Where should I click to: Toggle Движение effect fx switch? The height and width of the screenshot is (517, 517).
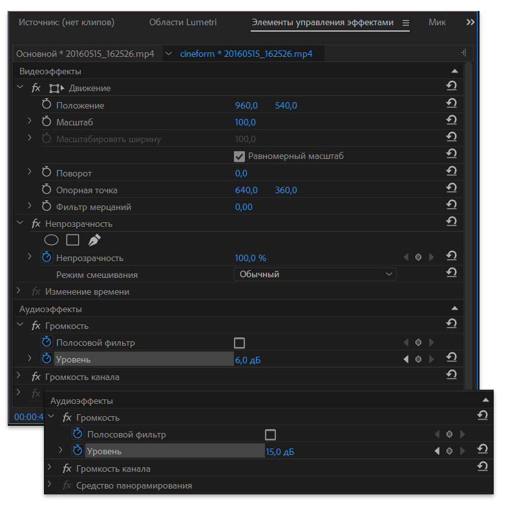click(x=36, y=88)
